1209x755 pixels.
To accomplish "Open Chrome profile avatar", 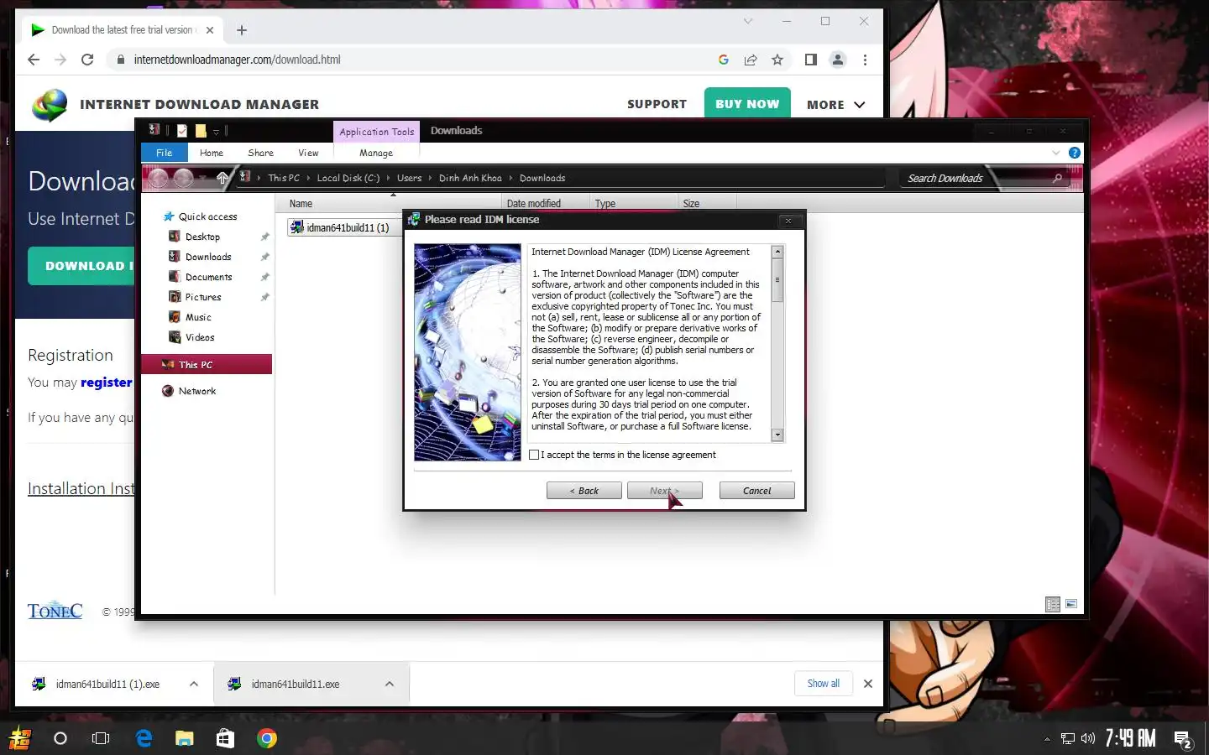I will 838,60.
